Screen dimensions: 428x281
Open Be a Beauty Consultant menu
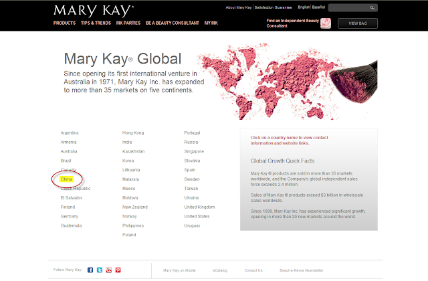tap(173, 23)
